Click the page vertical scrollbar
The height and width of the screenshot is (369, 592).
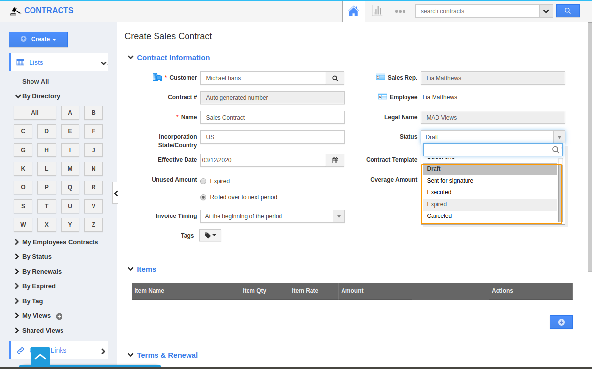[x=590, y=148]
